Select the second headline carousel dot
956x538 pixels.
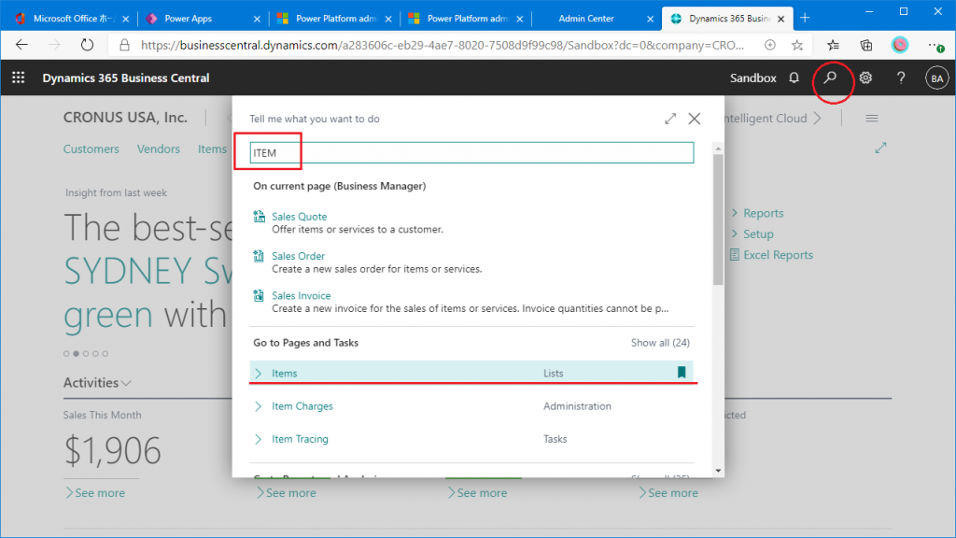click(77, 353)
